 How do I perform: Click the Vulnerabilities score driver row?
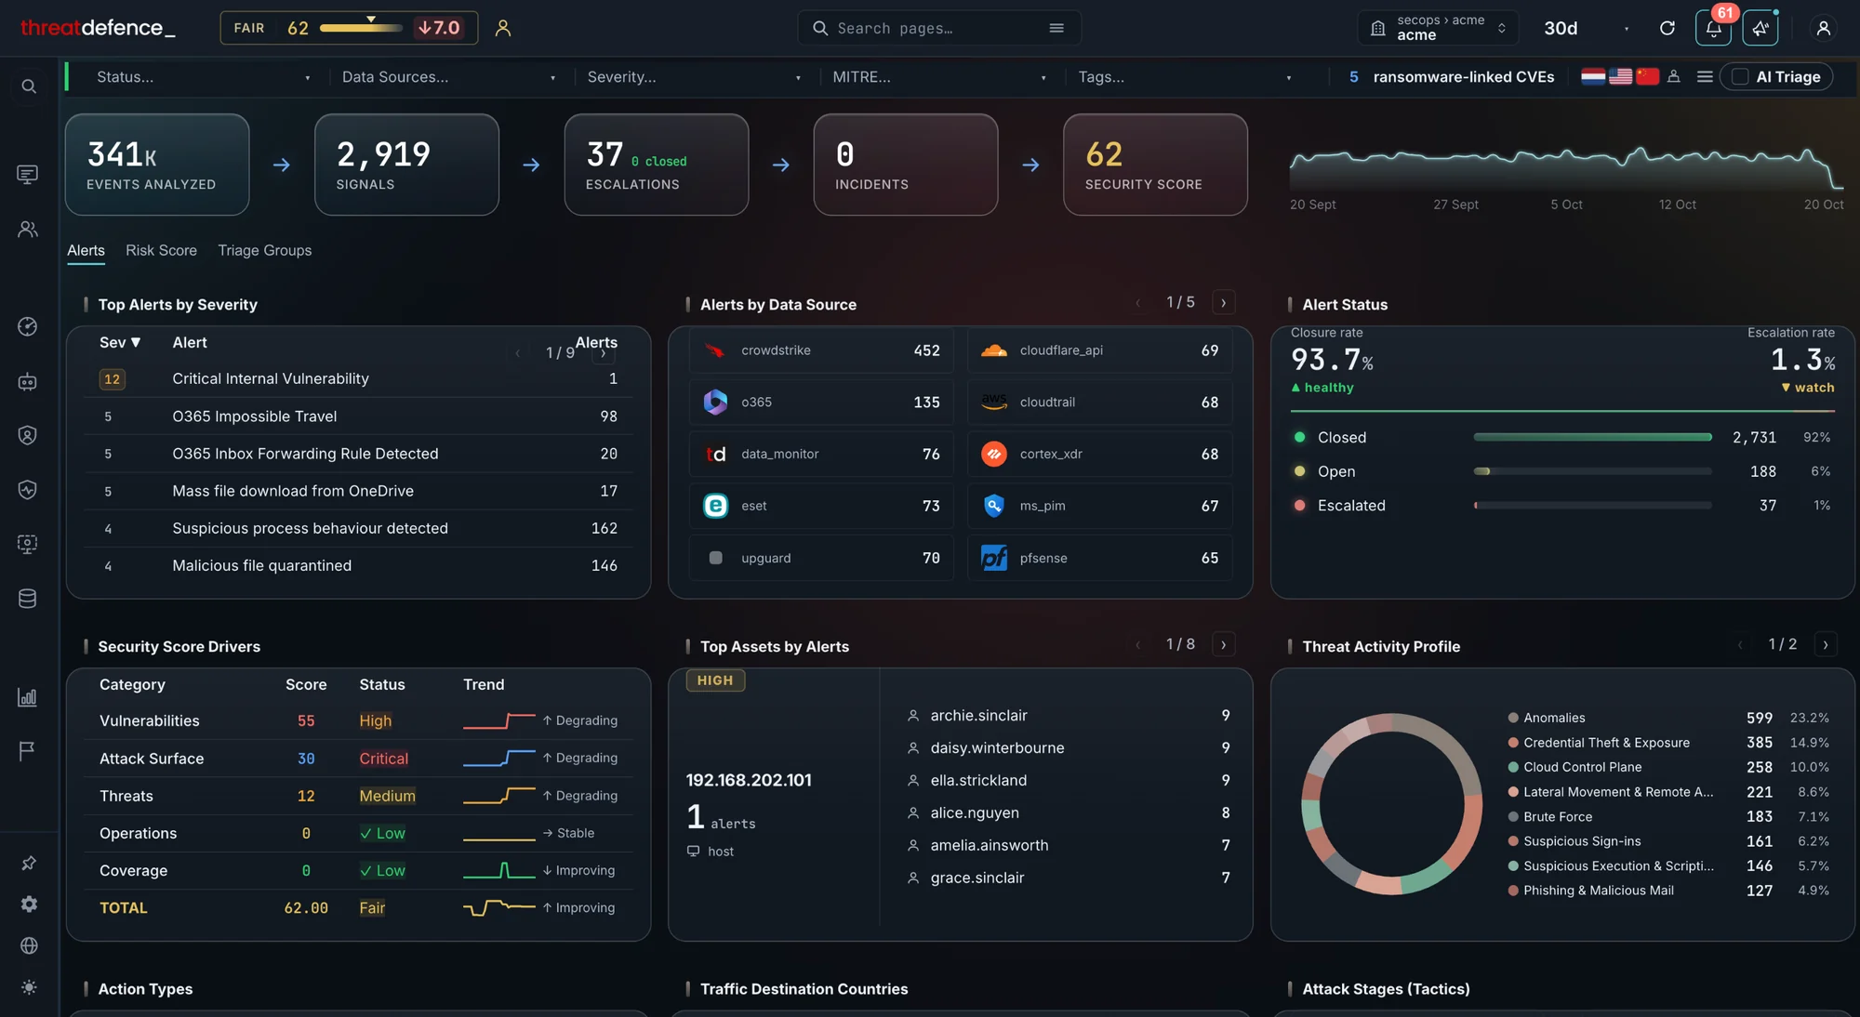point(358,720)
